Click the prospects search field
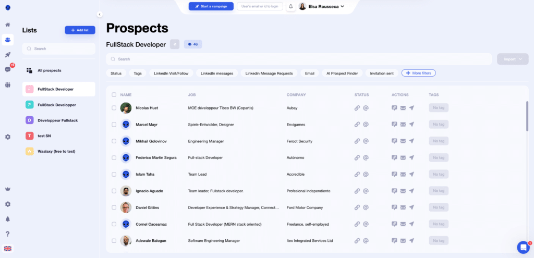This screenshot has height=258, width=534. click(x=299, y=59)
